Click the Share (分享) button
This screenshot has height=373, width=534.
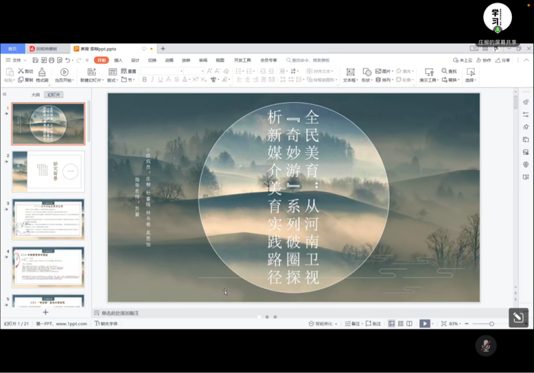point(502,60)
